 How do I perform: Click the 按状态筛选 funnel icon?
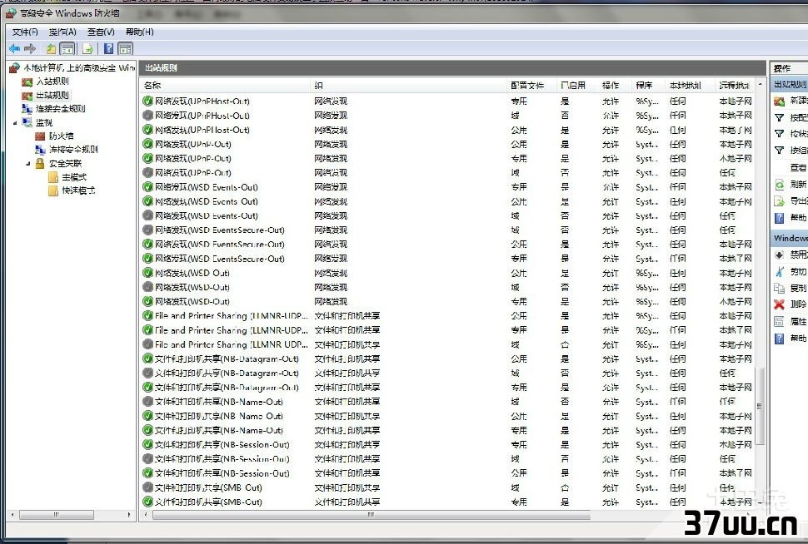click(x=779, y=134)
